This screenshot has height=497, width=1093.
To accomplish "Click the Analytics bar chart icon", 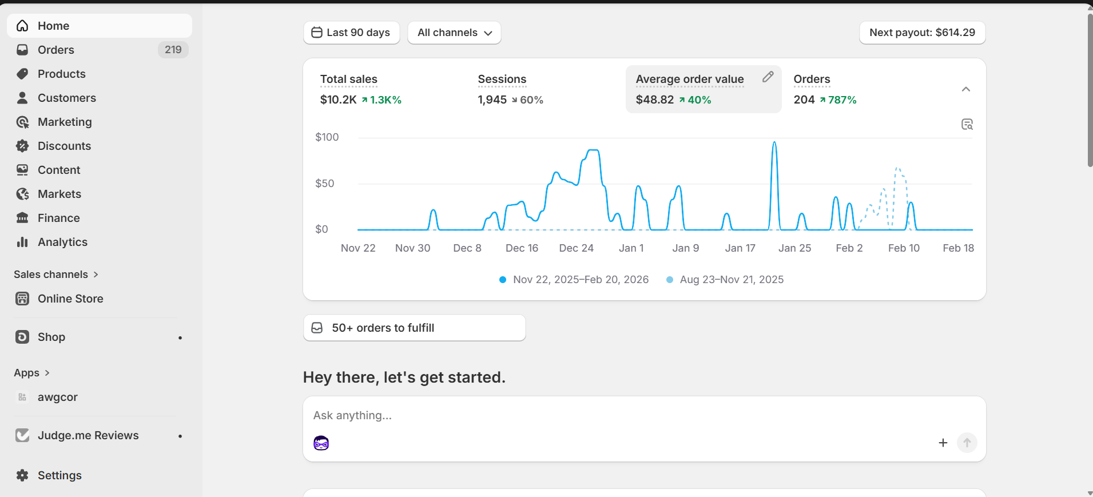I will click(22, 242).
